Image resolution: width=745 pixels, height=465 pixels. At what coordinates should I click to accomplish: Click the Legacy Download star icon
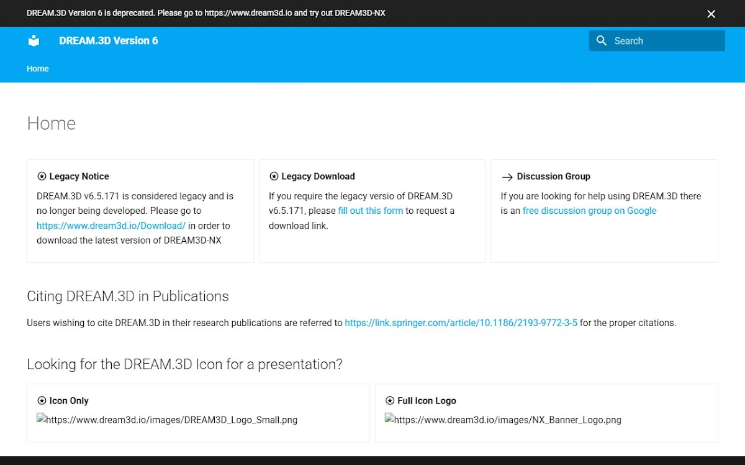274,177
